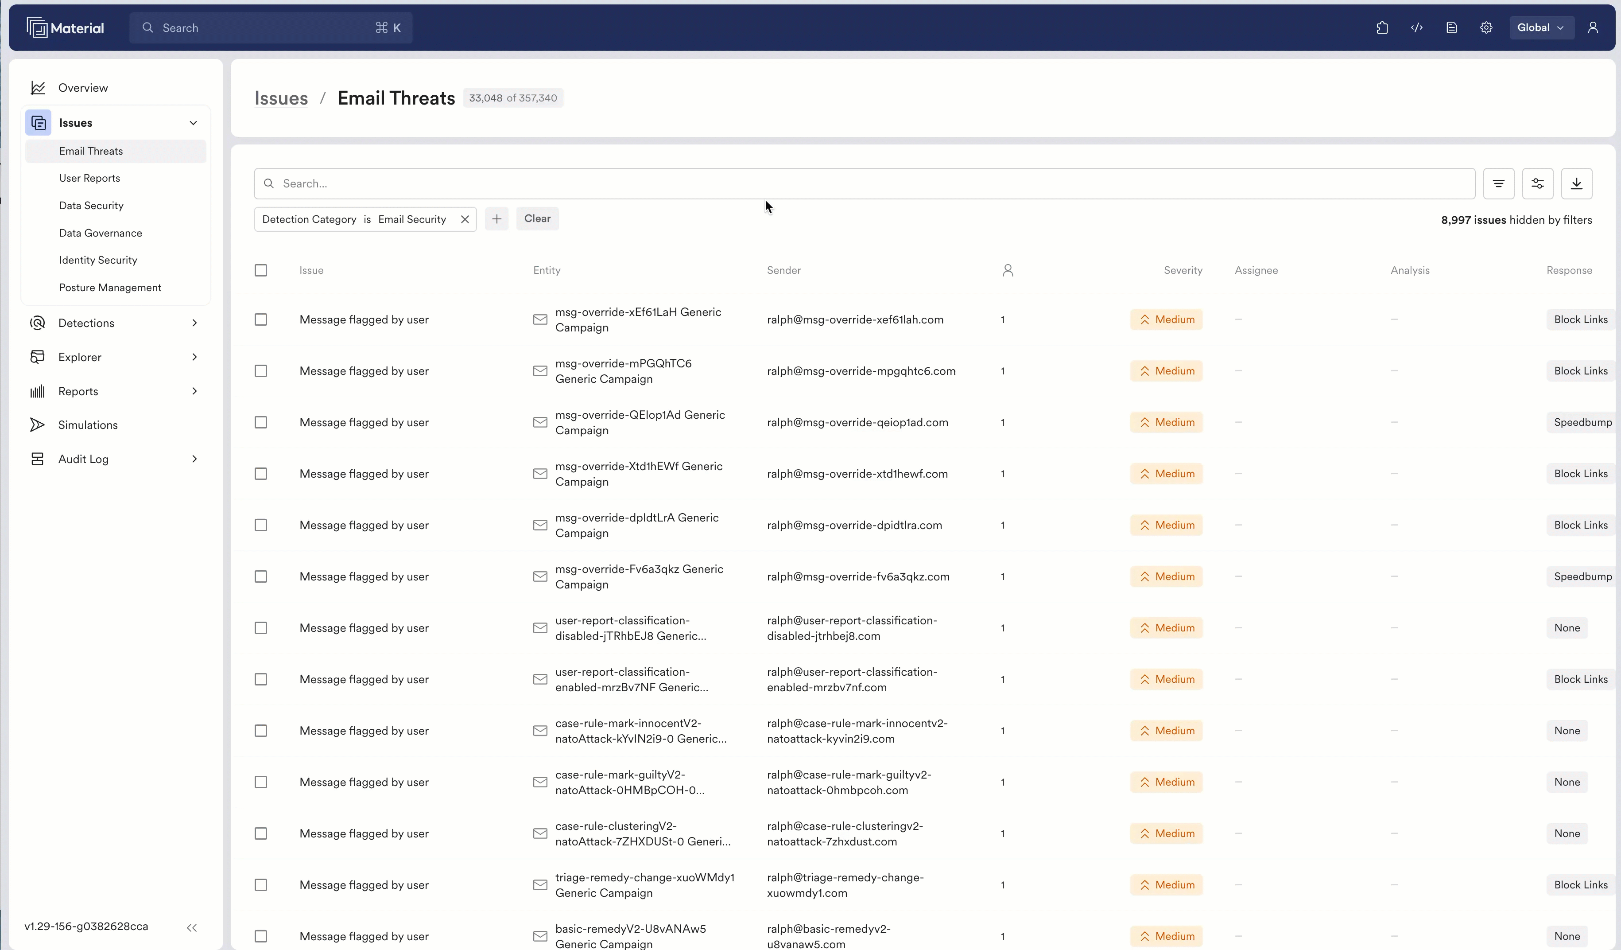The image size is (1621, 950).
Task: Open settings gear in top bar
Action: 1486,27
